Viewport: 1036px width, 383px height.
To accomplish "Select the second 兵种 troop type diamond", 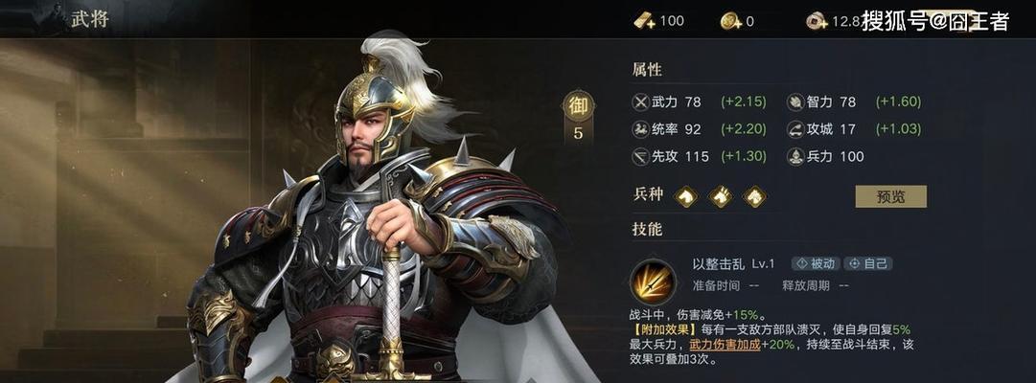I will 720,196.
